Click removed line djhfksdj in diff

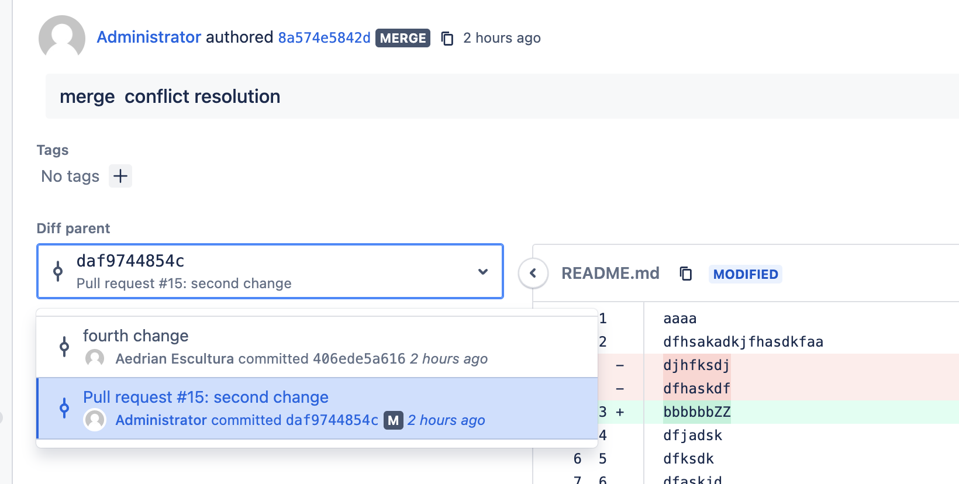click(x=696, y=365)
